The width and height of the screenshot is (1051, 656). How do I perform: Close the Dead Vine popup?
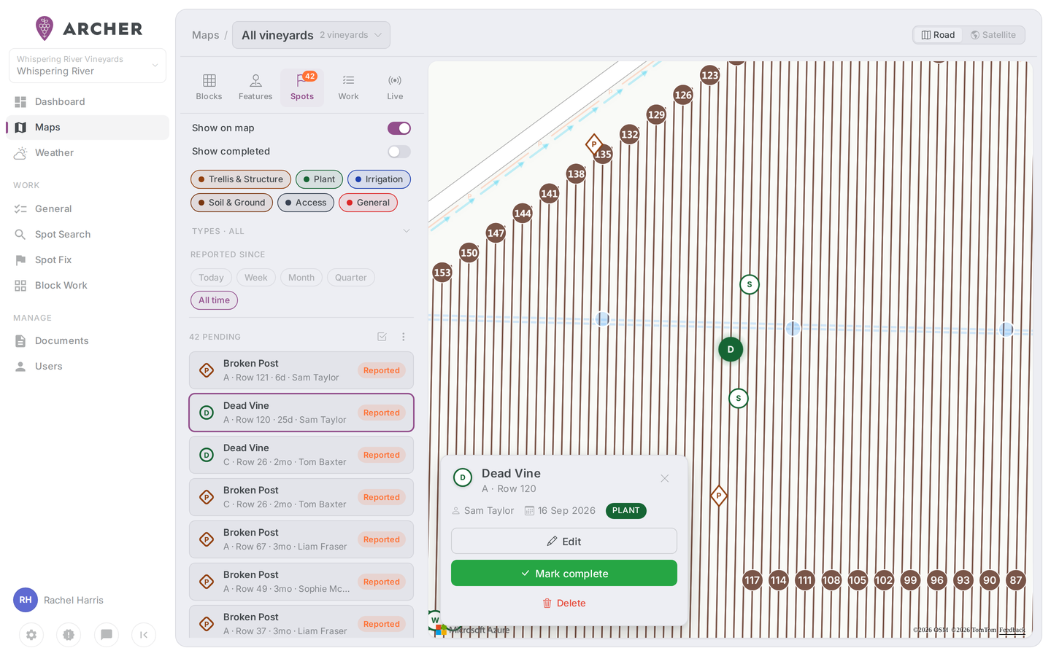tap(664, 479)
